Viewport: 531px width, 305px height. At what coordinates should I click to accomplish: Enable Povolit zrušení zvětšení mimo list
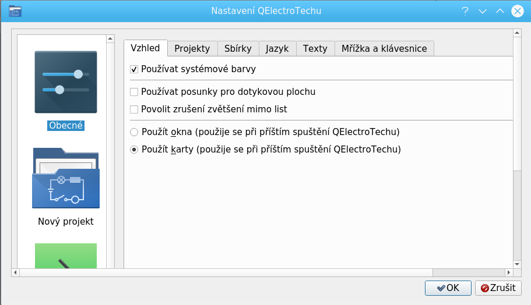click(134, 109)
